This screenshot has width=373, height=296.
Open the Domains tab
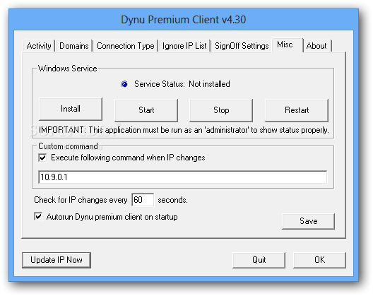pos(74,46)
